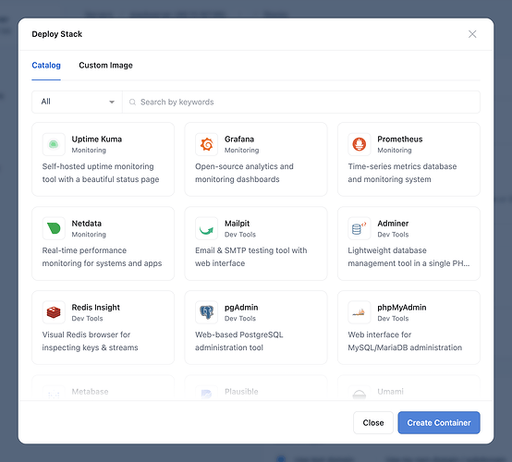Click the Redis Insight red cube icon
The width and height of the screenshot is (512, 462).
[x=54, y=312]
